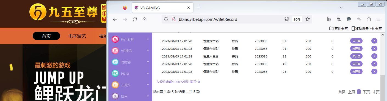
Task: Click the 时 round icon in sidebar
Action: [x=115, y=62]
